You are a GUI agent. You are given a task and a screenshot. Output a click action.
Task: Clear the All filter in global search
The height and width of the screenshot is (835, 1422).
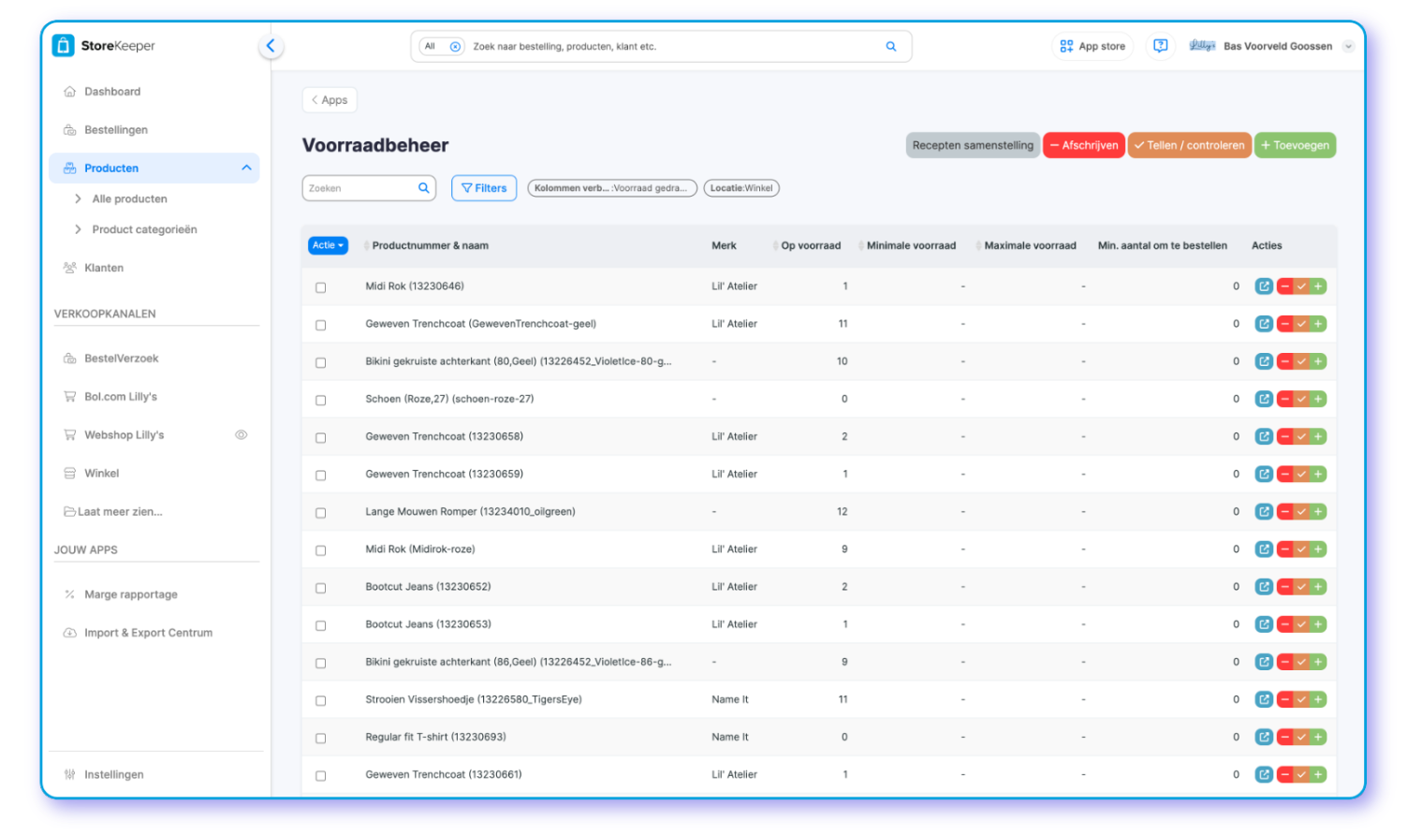[x=456, y=46]
